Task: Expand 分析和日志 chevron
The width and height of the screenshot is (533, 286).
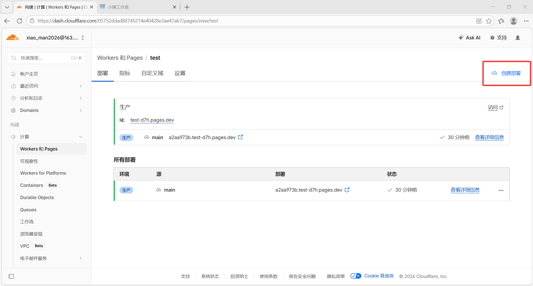Action: [81, 98]
